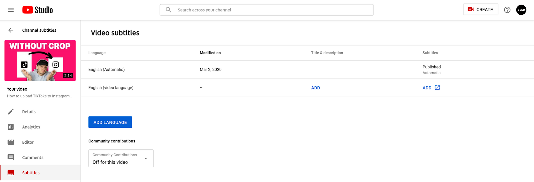Click the Title & description column header
This screenshot has height=182, width=534.
tap(327, 53)
